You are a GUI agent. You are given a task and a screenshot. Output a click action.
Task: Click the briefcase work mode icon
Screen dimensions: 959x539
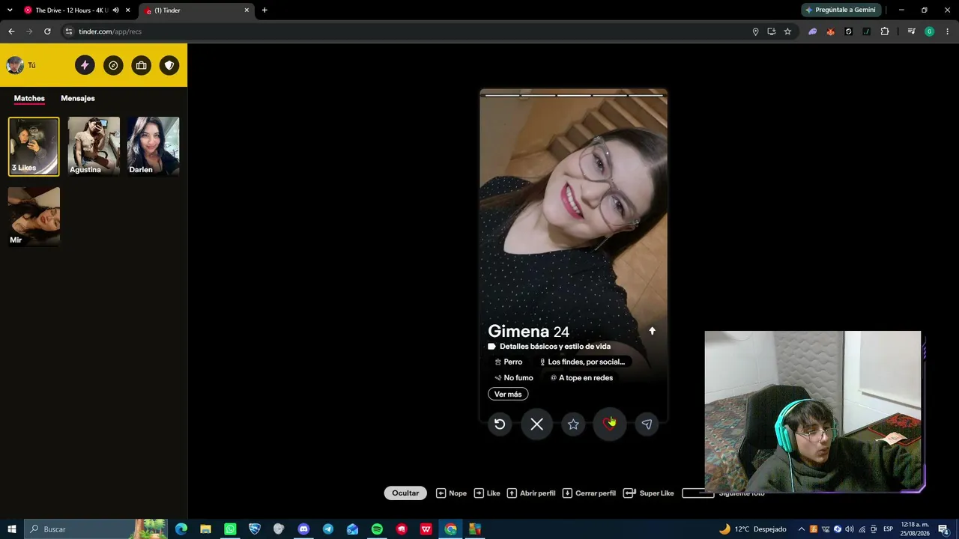pyautogui.click(x=142, y=65)
